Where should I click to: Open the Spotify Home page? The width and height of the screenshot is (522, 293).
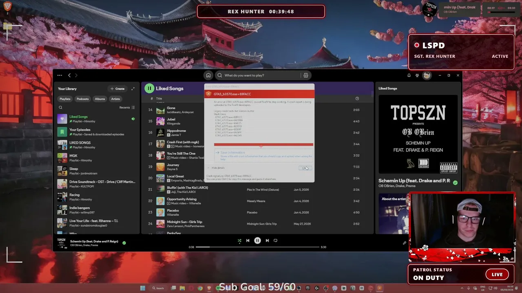point(208,75)
